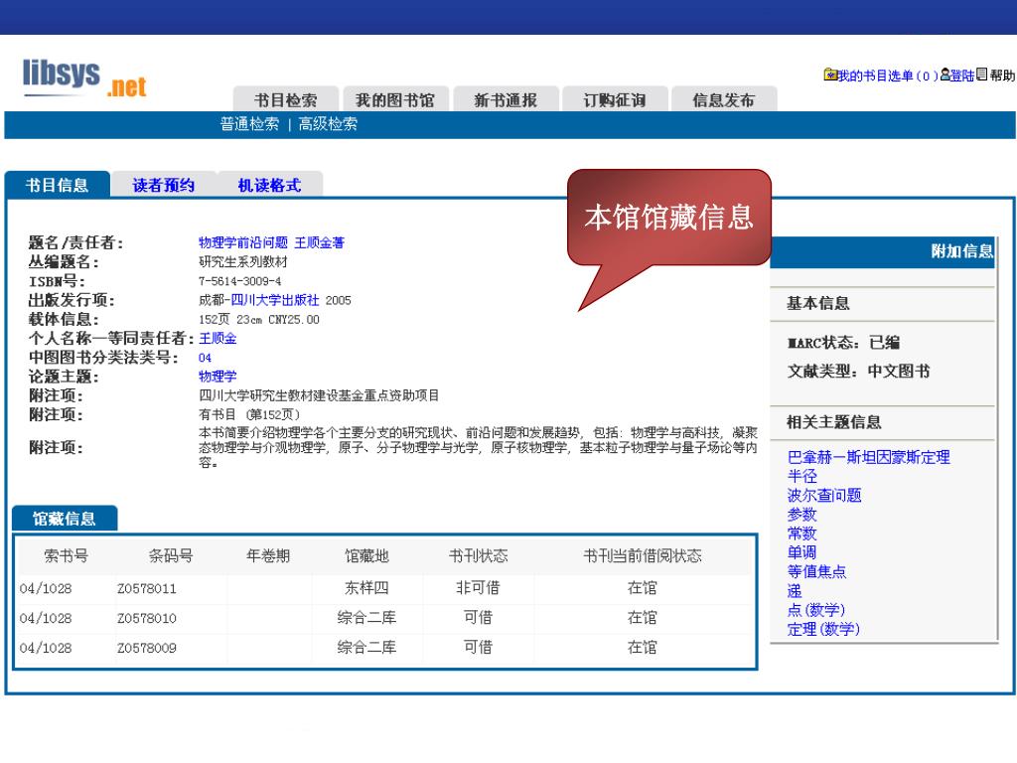Screen dimensions: 1017x763
Task: Click 综合二库 in the Z0578010 row
Action: [x=367, y=618]
